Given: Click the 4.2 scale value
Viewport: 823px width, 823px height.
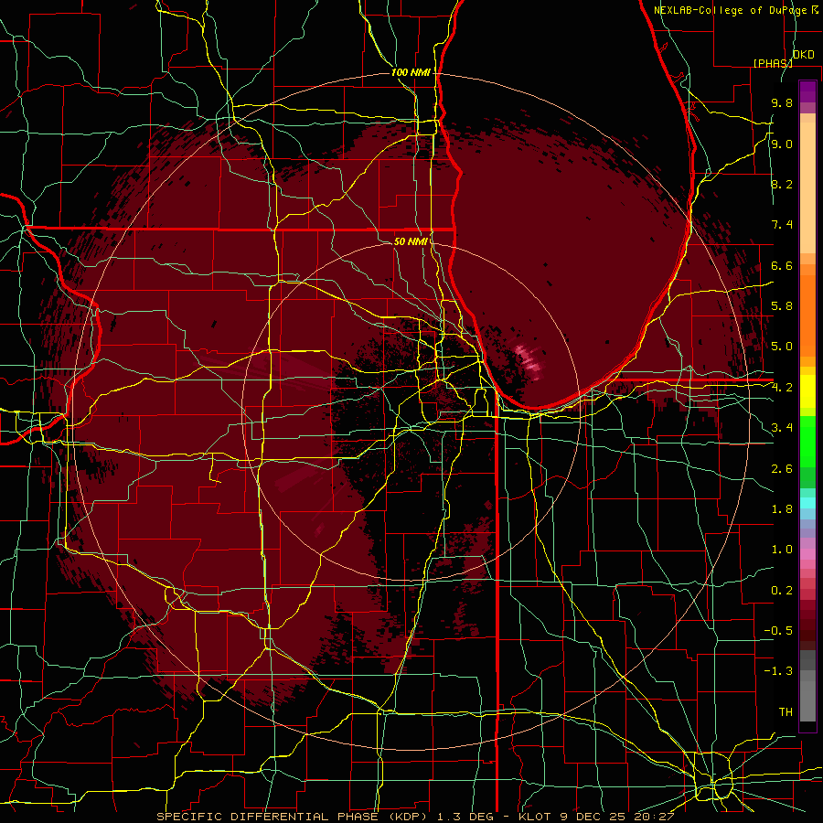Looking at the screenshot, I should pyautogui.click(x=782, y=388).
